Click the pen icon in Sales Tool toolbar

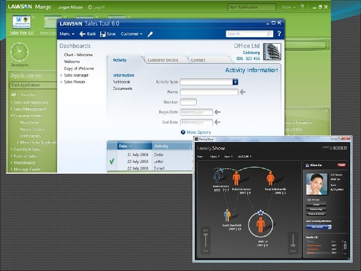point(150,35)
